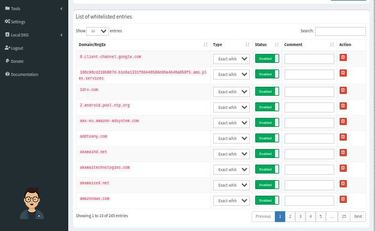Toggle akamaized.net Enabled switch
The width and height of the screenshot is (375, 231).
(267, 185)
